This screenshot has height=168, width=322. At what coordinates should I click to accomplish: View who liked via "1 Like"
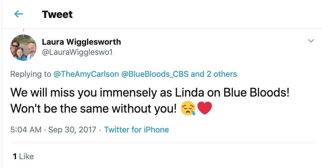tap(23, 156)
